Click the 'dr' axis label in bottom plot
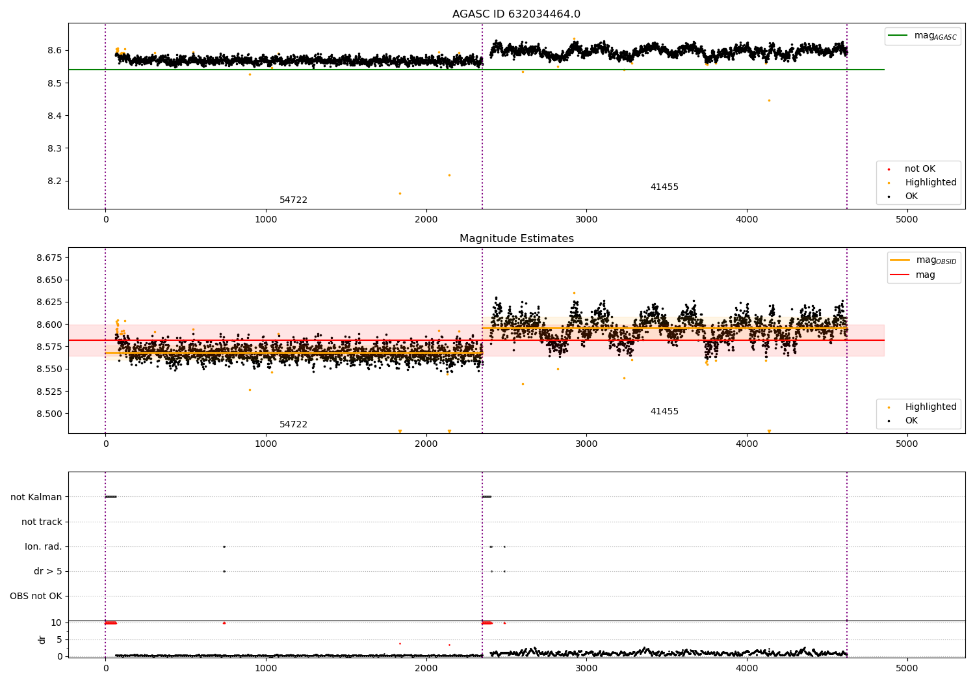The width and height of the screenshot is (975, 683). [42, 639]
